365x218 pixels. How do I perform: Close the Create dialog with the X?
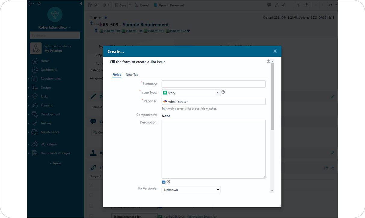275,51
